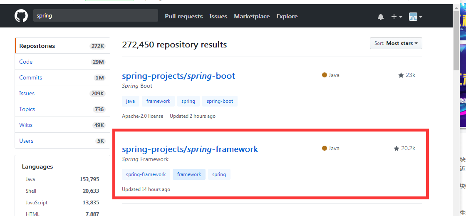The width and height of the screenshot is (466, 216).
Task: Click the Java language dot for spring-framework
Action: click(x=325, y=148)
